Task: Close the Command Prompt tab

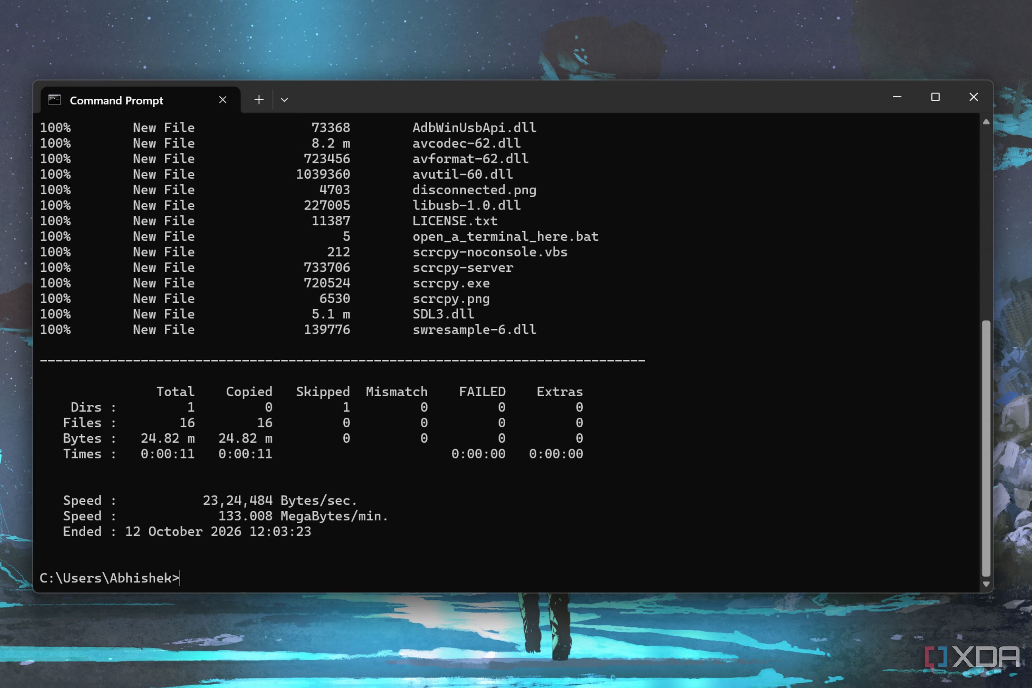Action: pos(223,100)
